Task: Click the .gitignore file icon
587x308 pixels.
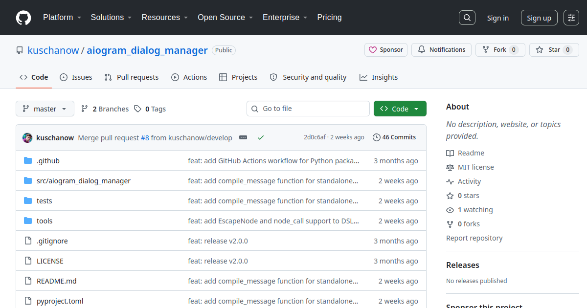Action: (28, 241)
